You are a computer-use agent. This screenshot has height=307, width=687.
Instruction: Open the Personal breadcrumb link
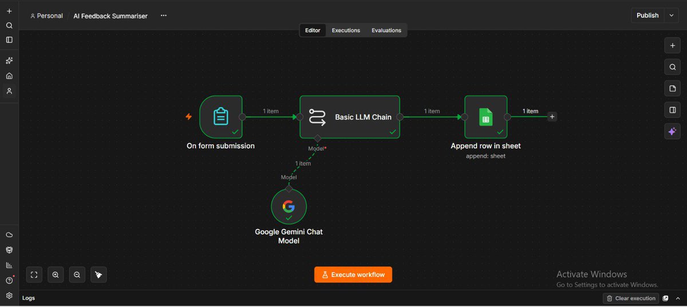[46, 16]
